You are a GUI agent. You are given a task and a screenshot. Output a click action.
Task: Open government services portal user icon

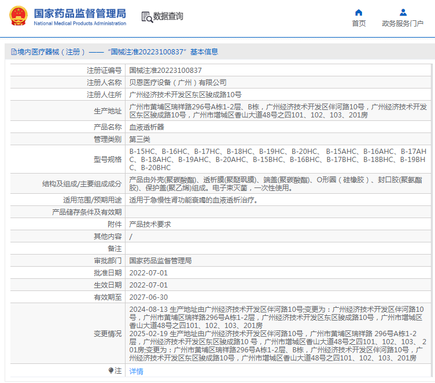pos(403,13)
